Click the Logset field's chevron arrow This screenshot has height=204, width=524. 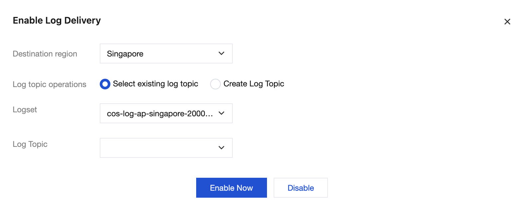[221, 113]
